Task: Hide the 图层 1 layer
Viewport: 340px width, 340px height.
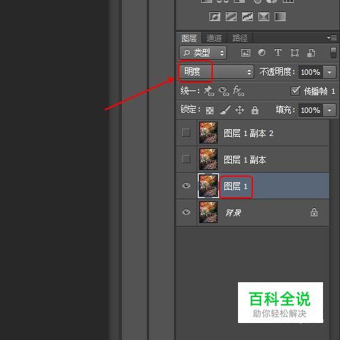Action: click(x=186, y=186)
